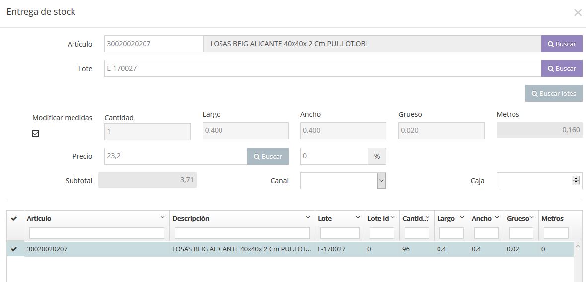Click the Buscar button beside Precio
The width and height of the screenshot is (586, 282).
(x=268, y=156)
